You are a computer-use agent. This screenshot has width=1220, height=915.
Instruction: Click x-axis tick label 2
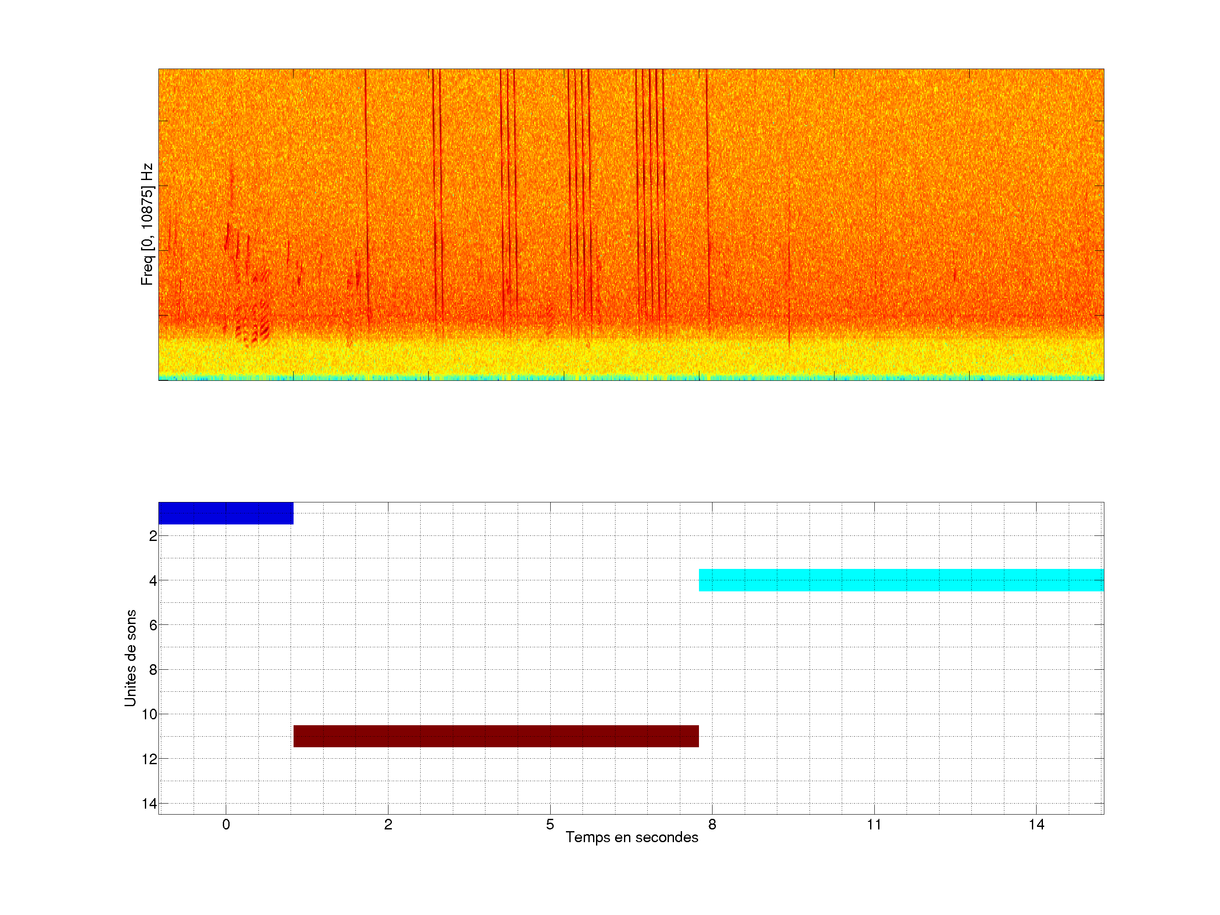click(x=388, y=824)
